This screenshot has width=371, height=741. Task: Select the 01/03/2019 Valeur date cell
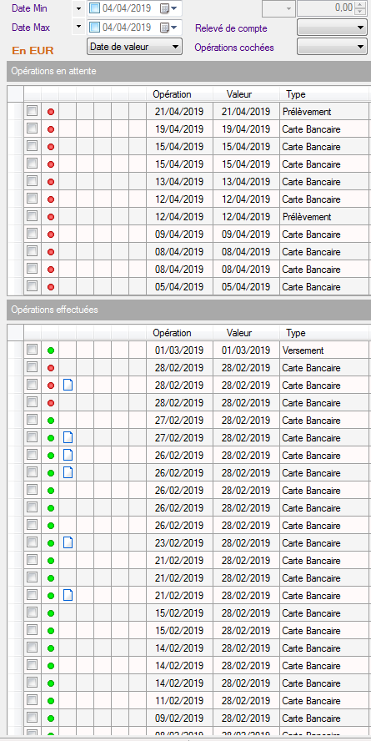pyautogui.click(x=246, y=350)
